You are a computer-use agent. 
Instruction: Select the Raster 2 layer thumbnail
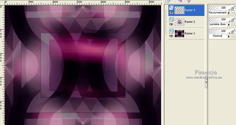(179, 22)
